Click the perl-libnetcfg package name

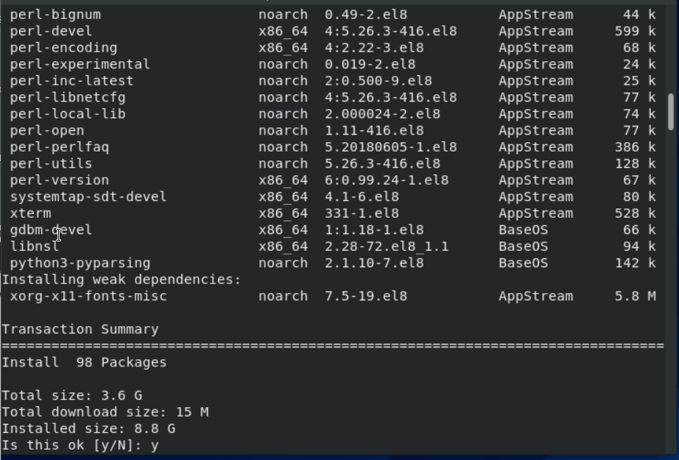pyautogui.click(x=68, y=97)
